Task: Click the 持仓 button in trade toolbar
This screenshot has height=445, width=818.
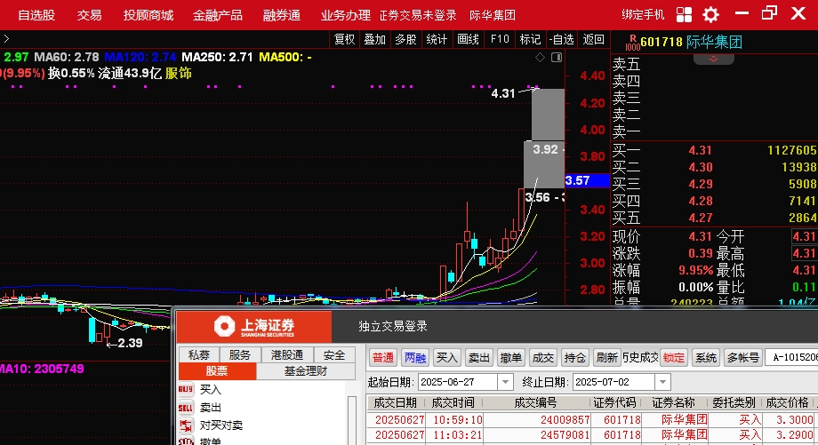Action: pos(575,357)
